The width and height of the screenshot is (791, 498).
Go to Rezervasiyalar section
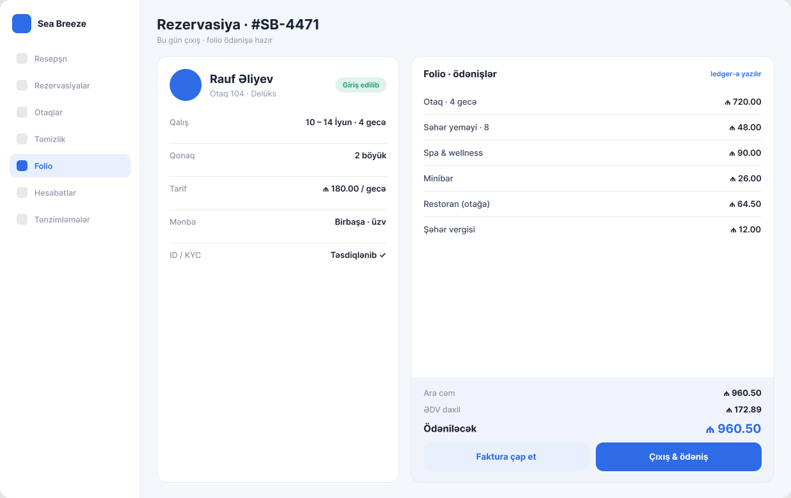coord(70,86)
